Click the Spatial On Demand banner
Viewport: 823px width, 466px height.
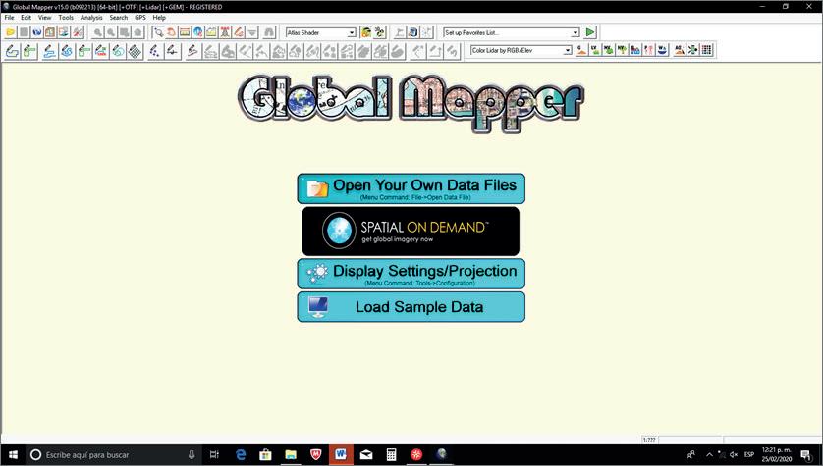(x=411, y=232)
